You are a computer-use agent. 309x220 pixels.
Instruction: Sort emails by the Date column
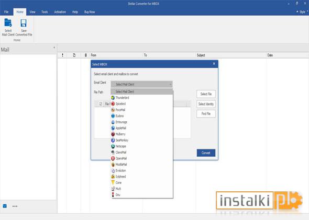tap(288, 55)
